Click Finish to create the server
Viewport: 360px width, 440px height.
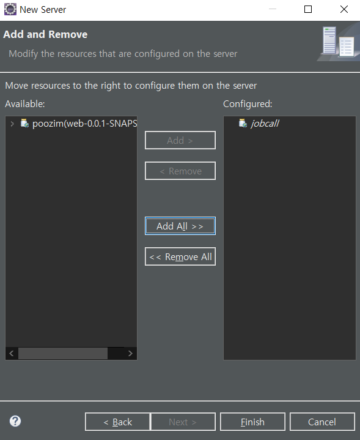pyautogui.click(x=252, y=422)
